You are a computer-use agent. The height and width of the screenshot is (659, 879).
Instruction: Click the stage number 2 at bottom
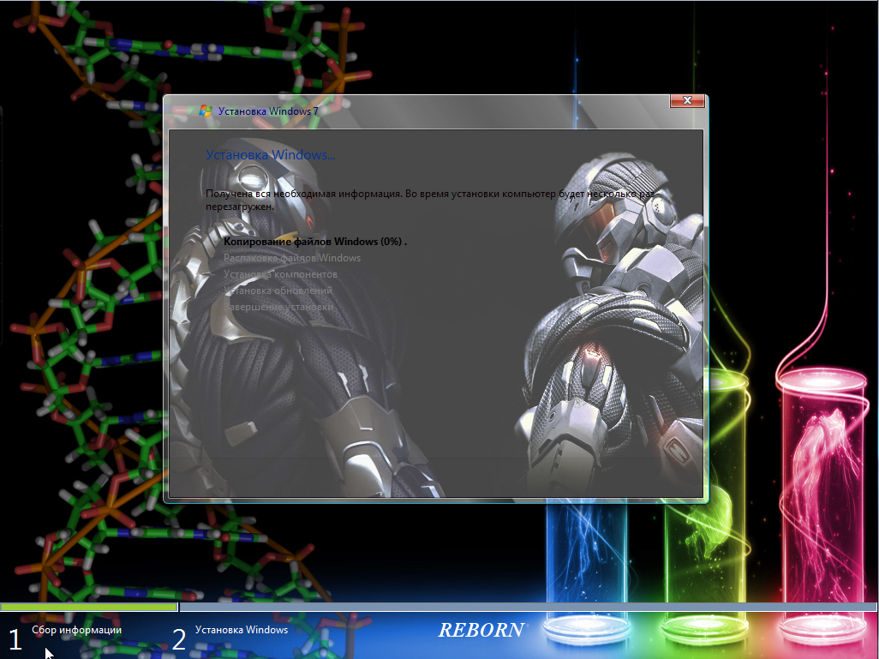pyautogui.click(x=179, y=640)
